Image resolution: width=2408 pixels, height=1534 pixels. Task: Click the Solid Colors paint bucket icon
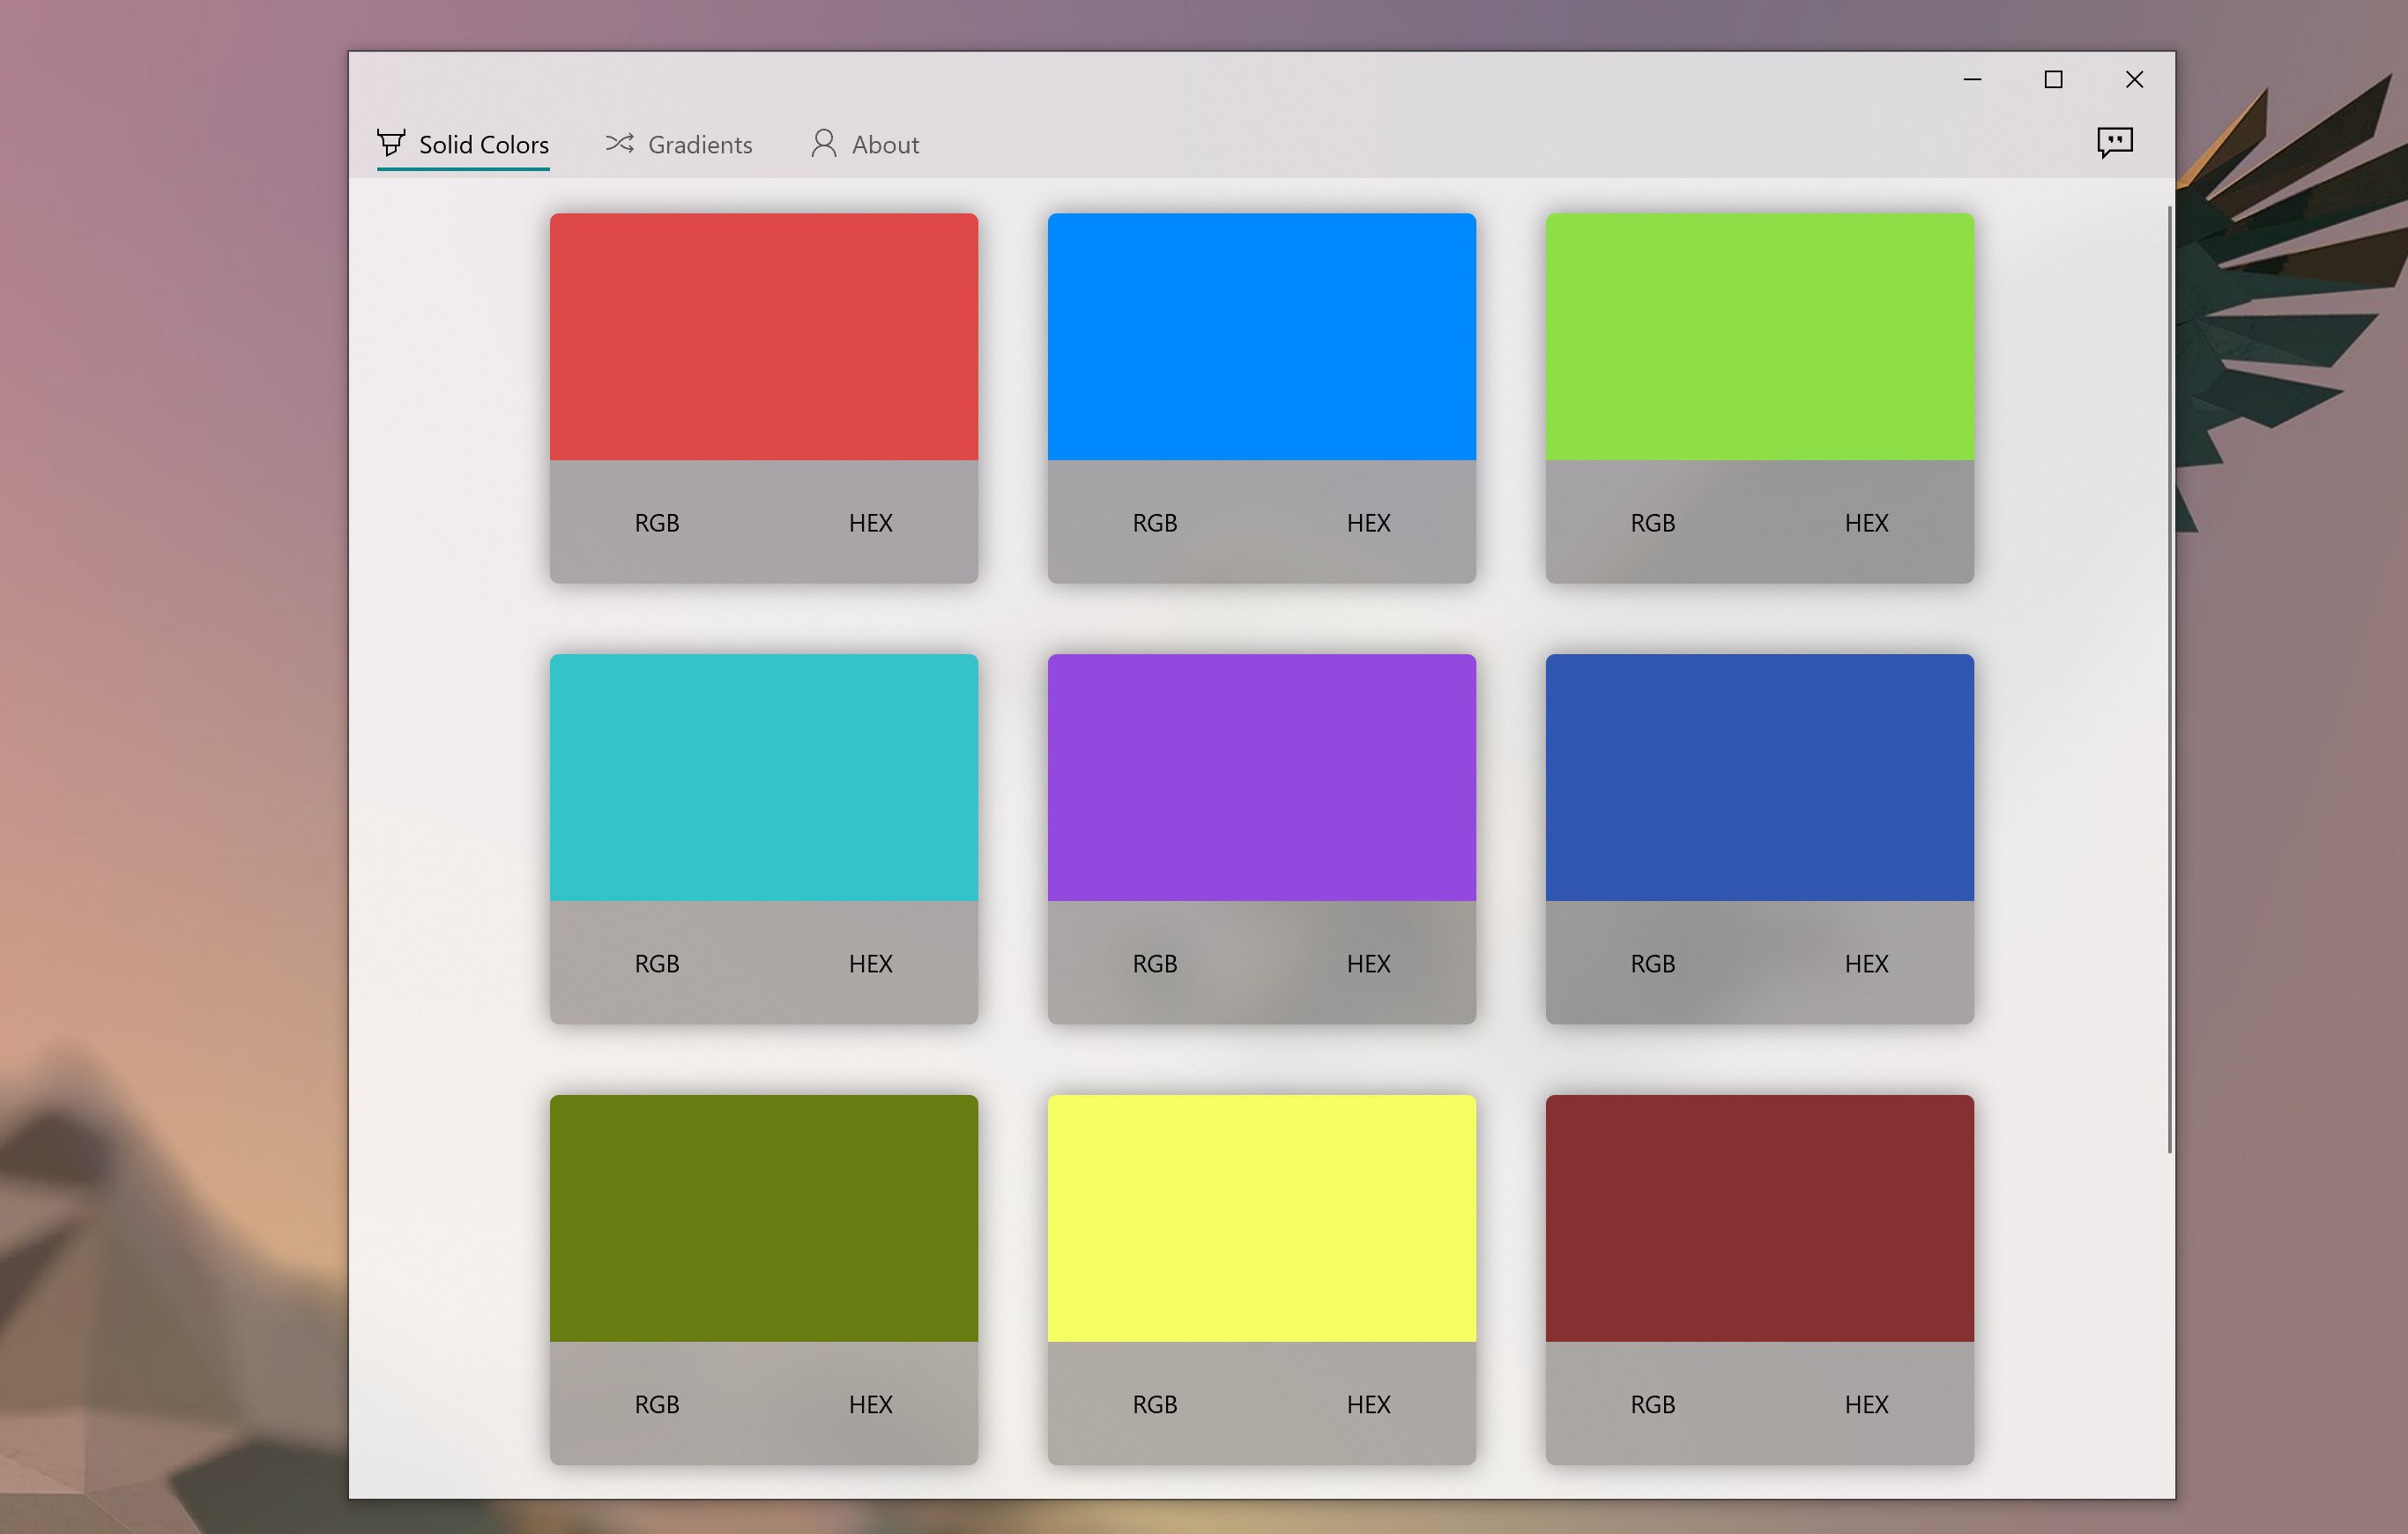pos(391,143)
